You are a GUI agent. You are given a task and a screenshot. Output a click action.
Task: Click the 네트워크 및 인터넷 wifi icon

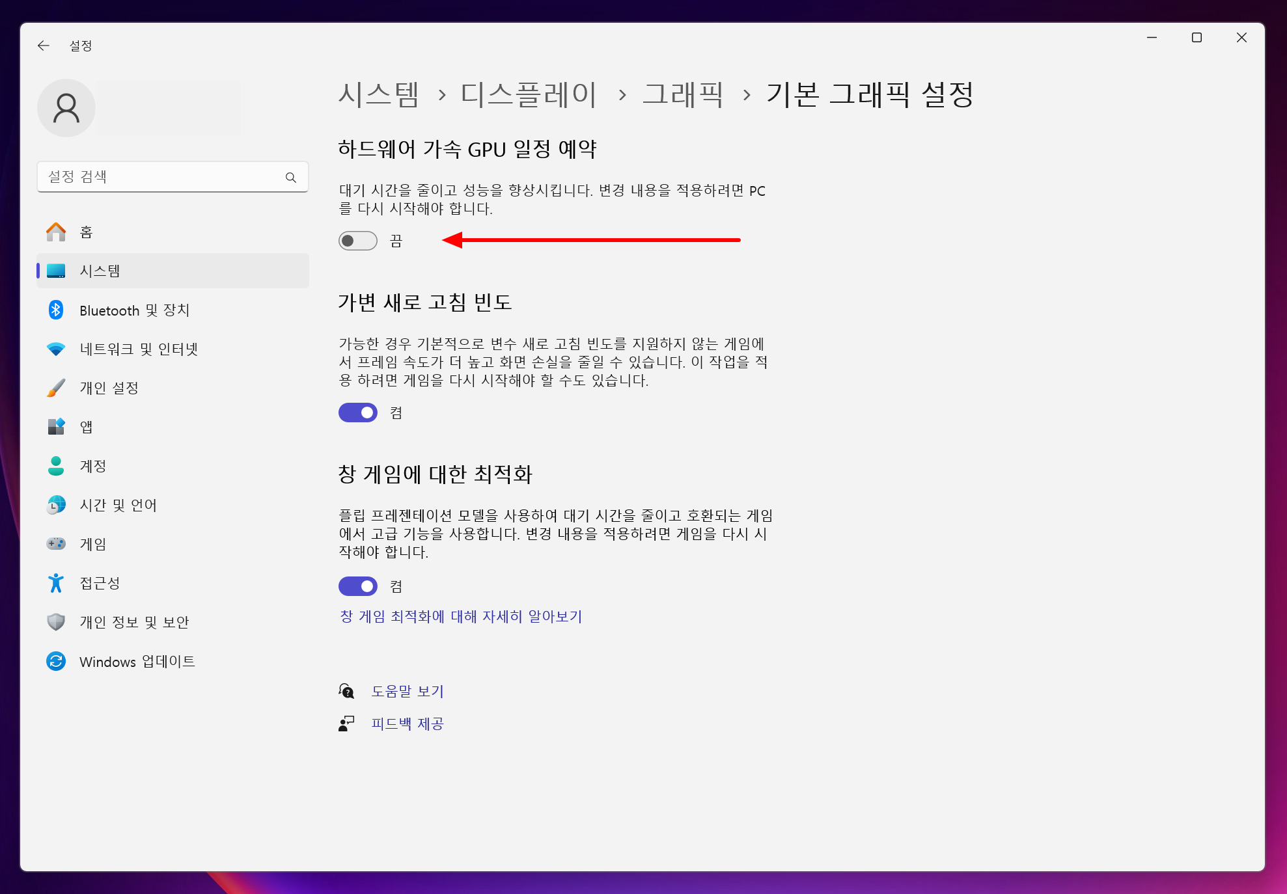56,349
